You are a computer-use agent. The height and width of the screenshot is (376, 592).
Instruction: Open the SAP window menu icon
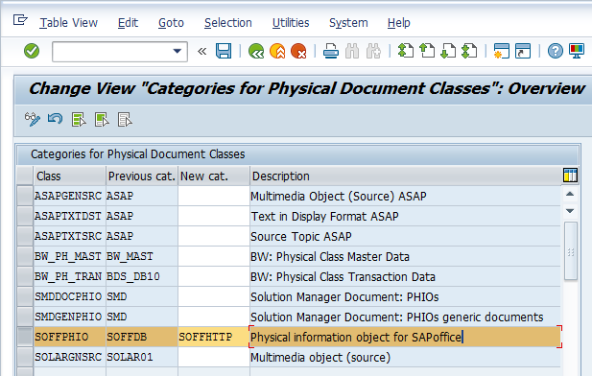(x=20, y=19)
